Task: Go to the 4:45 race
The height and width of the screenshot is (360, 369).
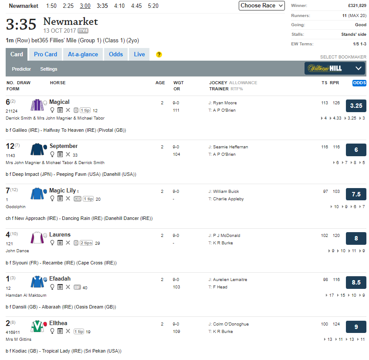Action: coord(136,6)
